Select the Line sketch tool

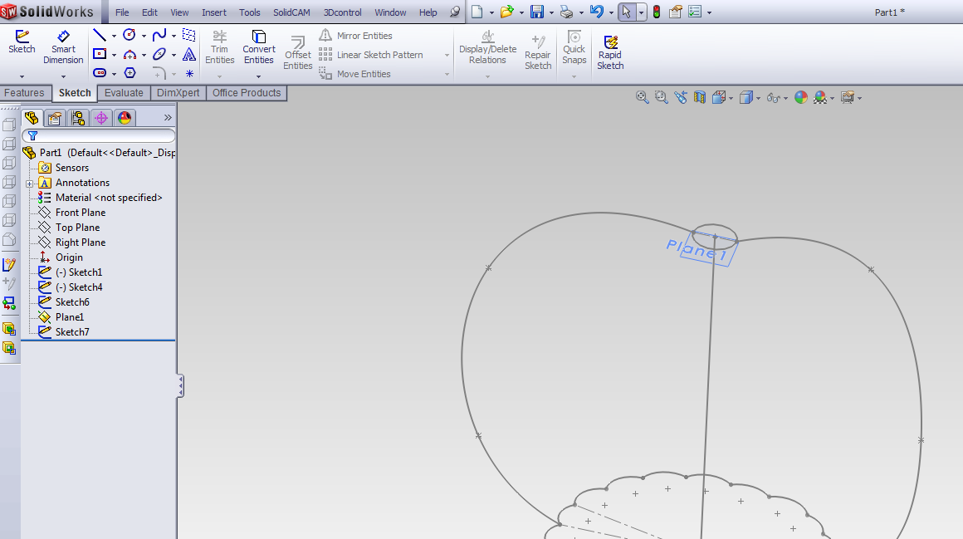coord(100,35)
